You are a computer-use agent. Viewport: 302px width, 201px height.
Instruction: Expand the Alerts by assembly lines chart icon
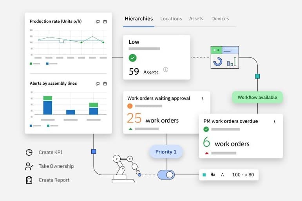click(x=98, y=84)
